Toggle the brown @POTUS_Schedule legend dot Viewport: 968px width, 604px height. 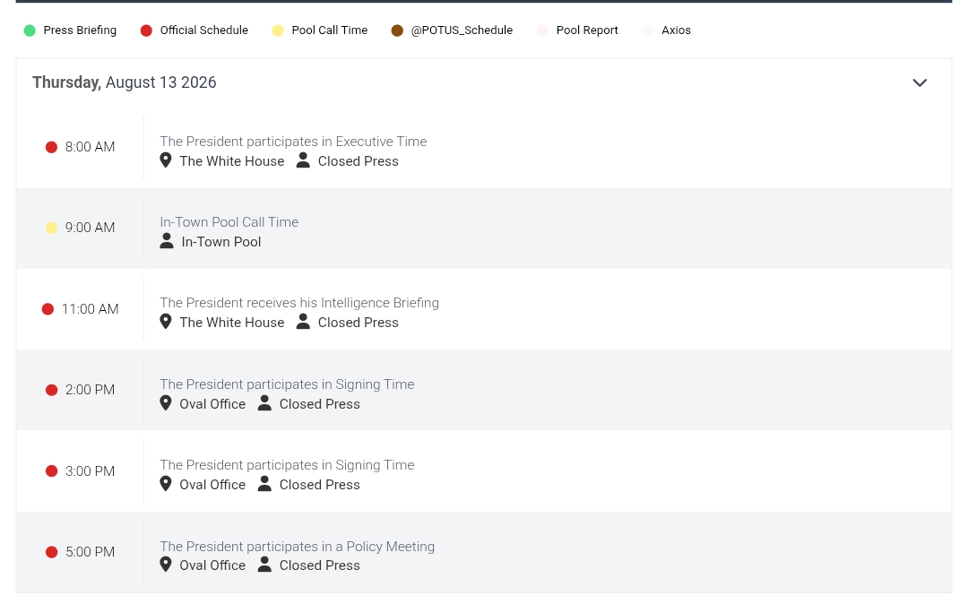click(x=397, y=30)
